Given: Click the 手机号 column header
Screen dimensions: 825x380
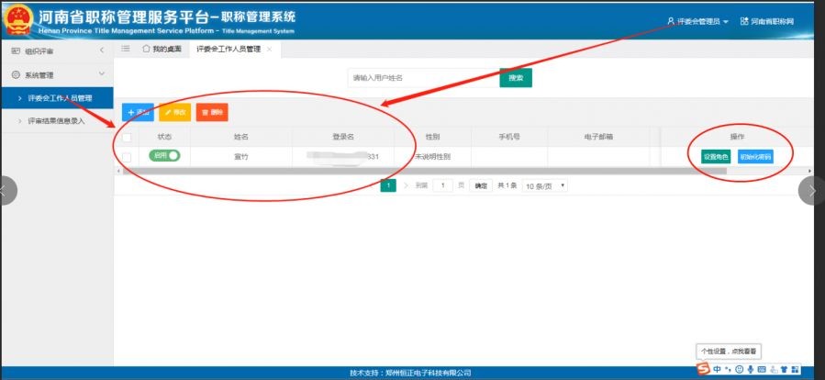Looking at the screenshot, I should click(x=509, y=137).
